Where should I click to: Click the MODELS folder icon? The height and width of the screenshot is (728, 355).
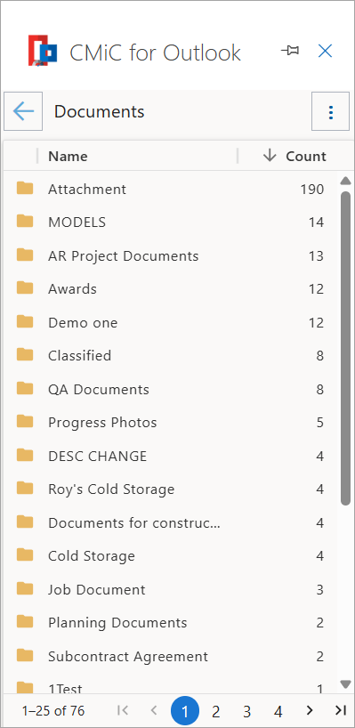pyautogui.click(x=25, y=222)
